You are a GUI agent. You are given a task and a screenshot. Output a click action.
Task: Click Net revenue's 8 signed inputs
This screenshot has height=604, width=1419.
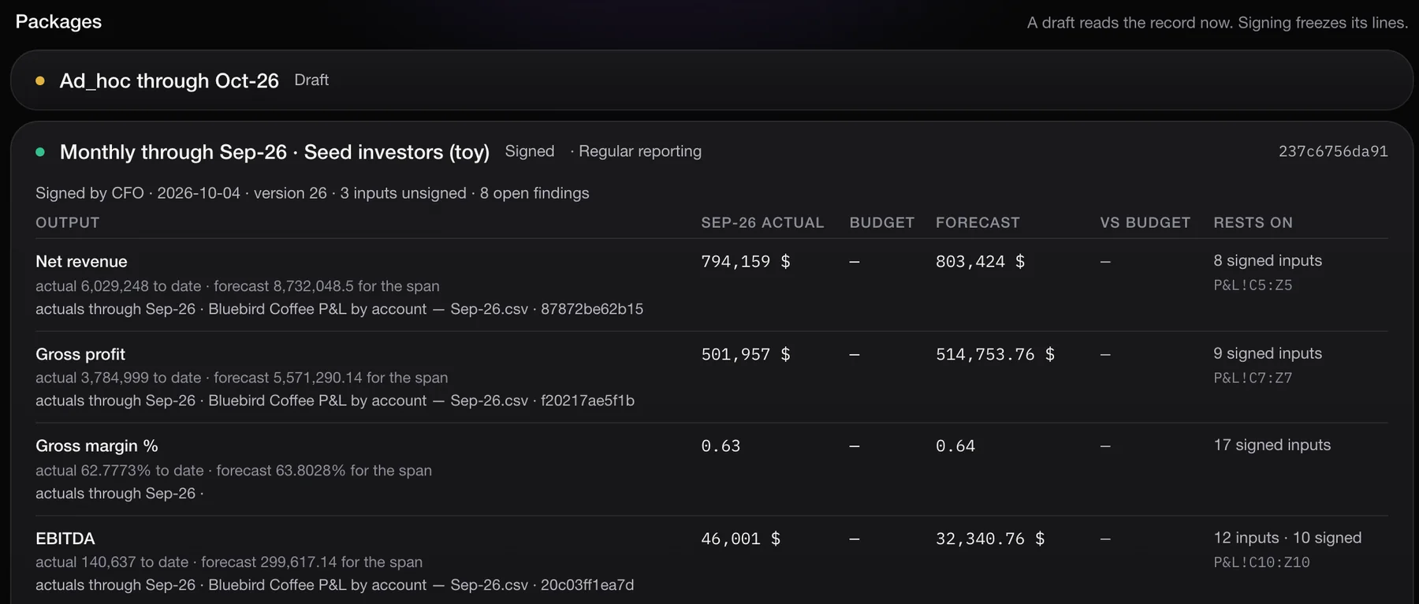[x=1268, y=260]
